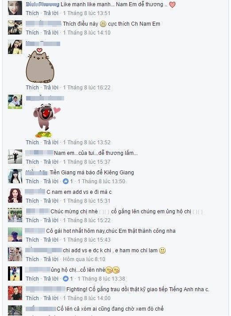Click the heart emoji in first comment
Image resolution: width=231 pixels, height=316 pixels.
click(172, 4)
